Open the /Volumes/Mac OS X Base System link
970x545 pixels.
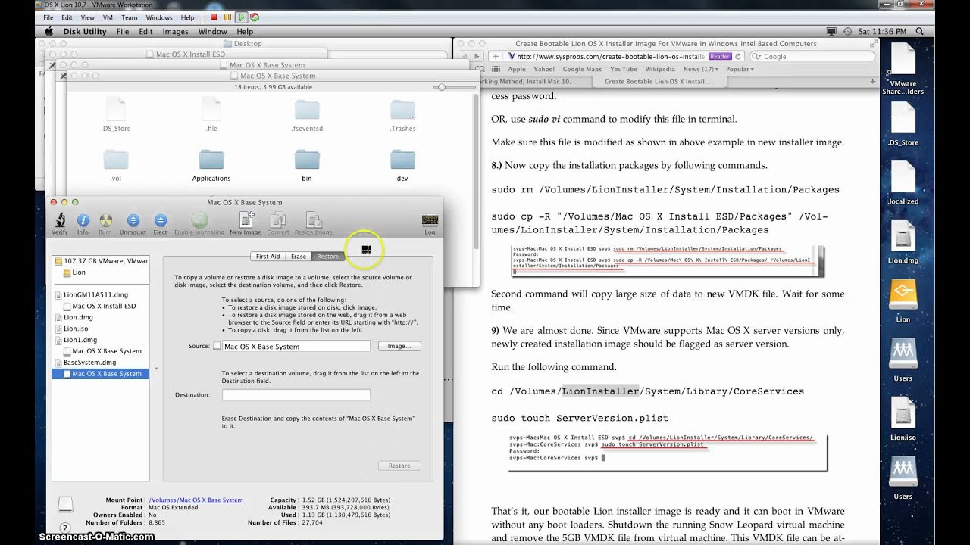[x=196, y=500]
